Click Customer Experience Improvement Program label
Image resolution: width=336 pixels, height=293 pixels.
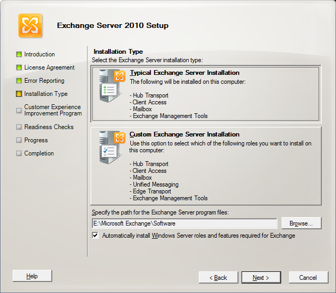(53, 110)
